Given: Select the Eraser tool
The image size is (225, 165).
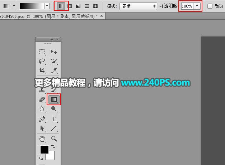Looking at the screenshot, I should click(42, 99).
